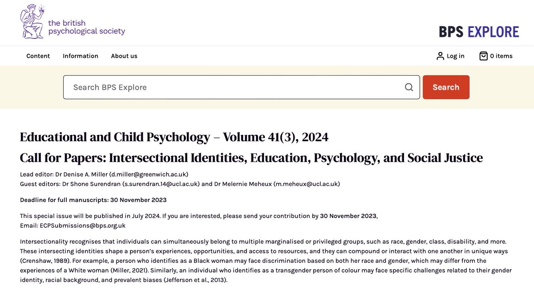The image size is (534, 290).
Task: Open the BPS Explore home link
Action: [x=479, y=32]
